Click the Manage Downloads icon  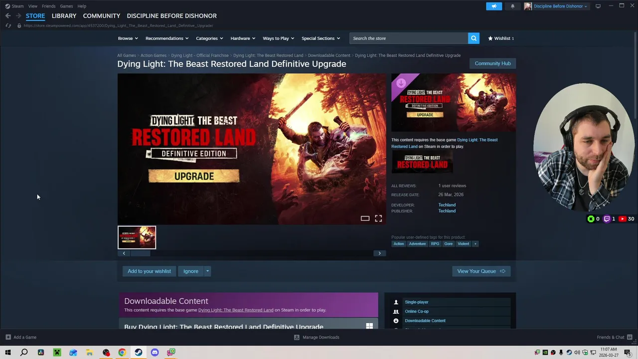tap(297, 337)
